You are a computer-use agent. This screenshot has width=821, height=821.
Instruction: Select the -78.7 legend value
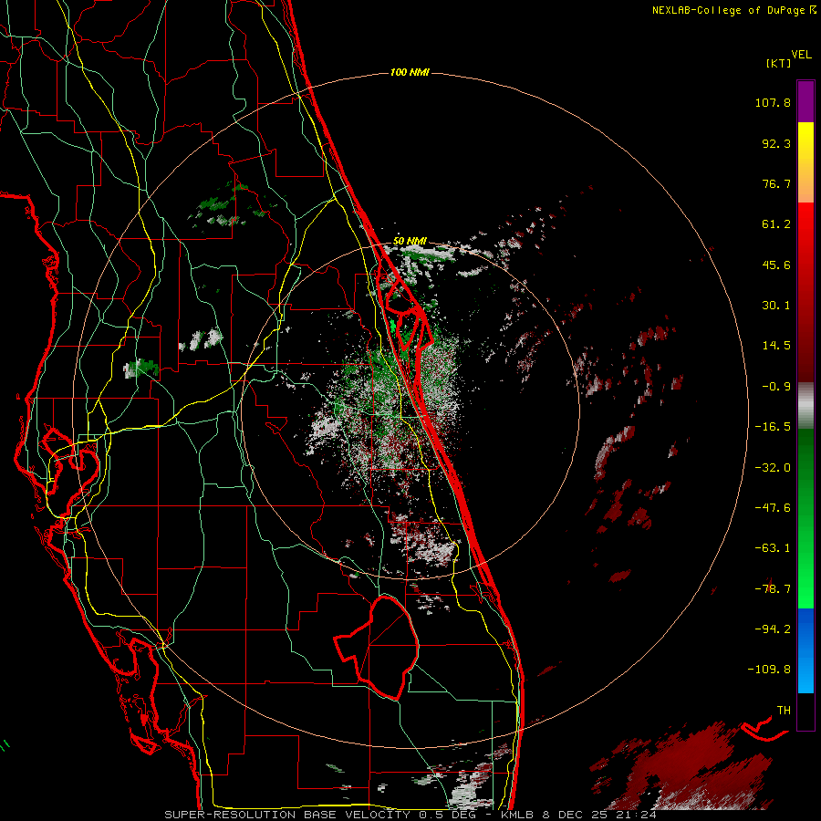(773, 589)
